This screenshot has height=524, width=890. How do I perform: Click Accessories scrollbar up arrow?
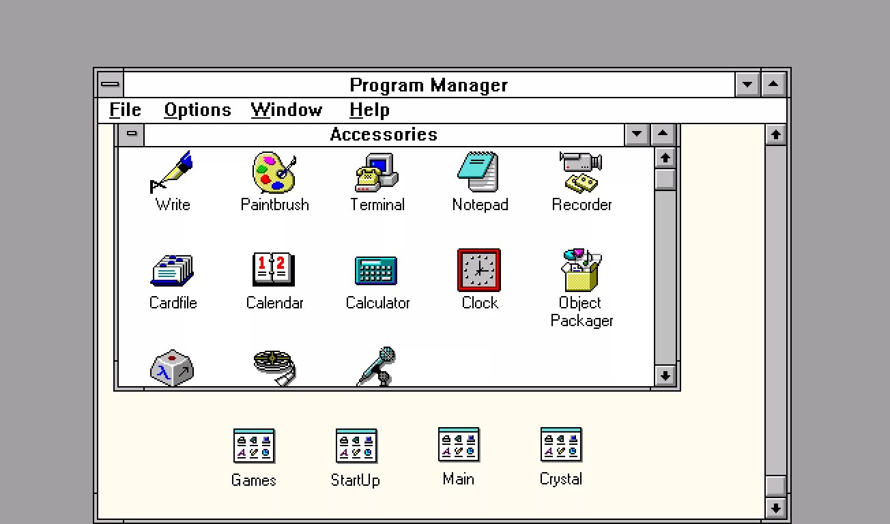[x=665, y=158]
